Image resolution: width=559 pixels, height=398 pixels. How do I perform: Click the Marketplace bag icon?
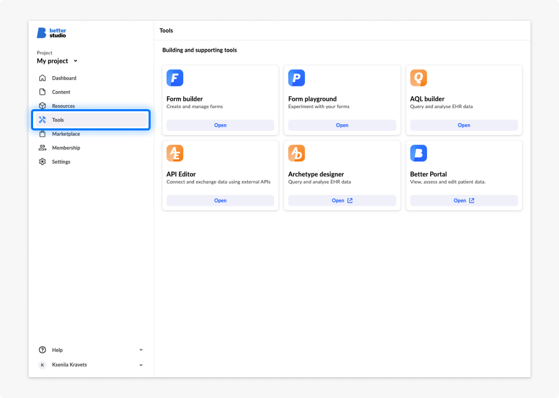42,134
